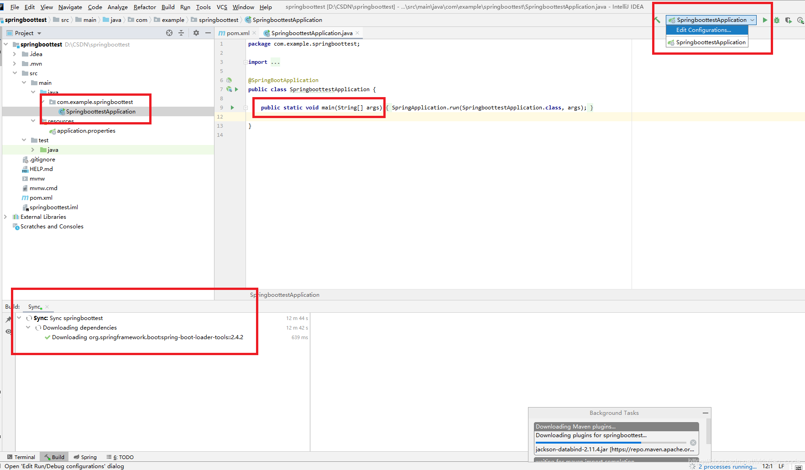Open the Build menu
Viewport: 805px width, 470px height.
168,7
